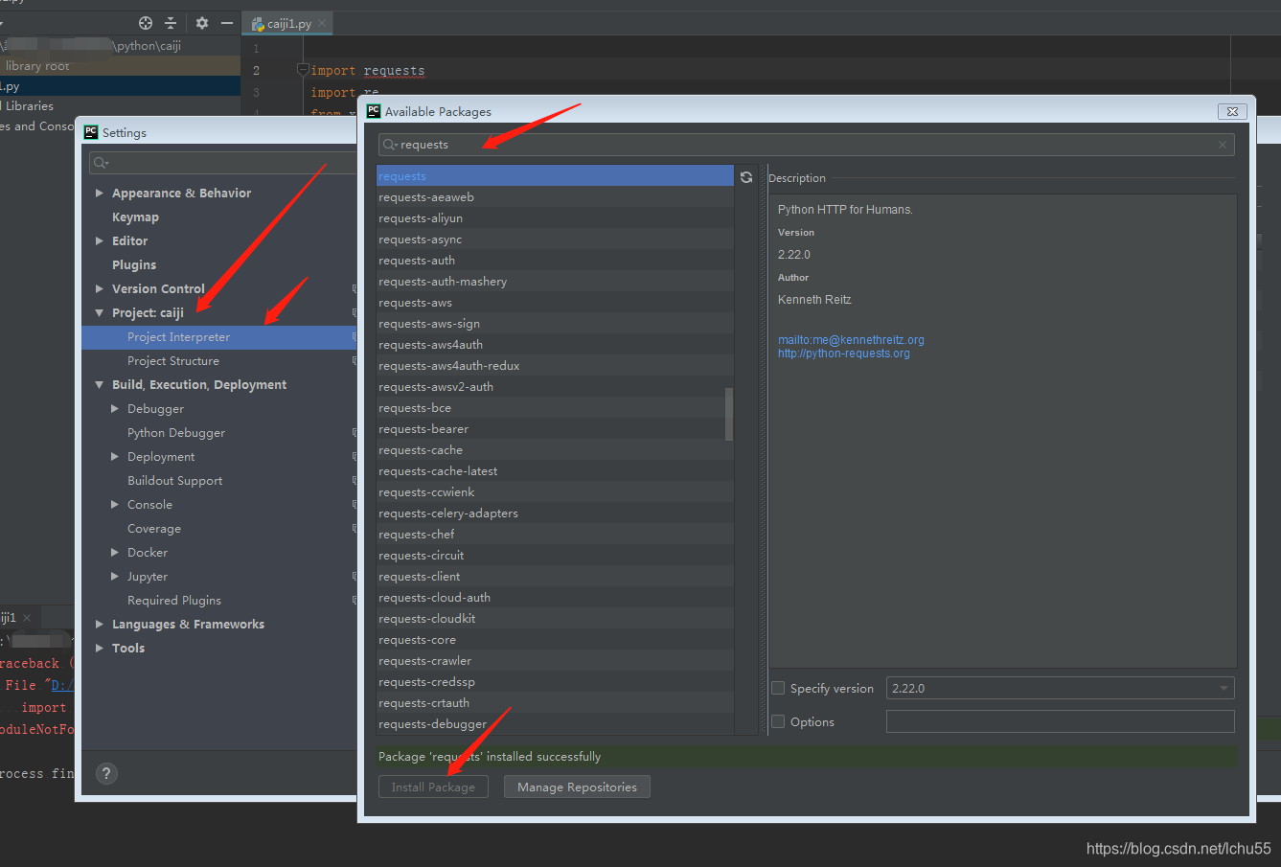Viewport: 1281px width, 867px height.
Task: Select requests-crawler package
Action: pos(555,661)
